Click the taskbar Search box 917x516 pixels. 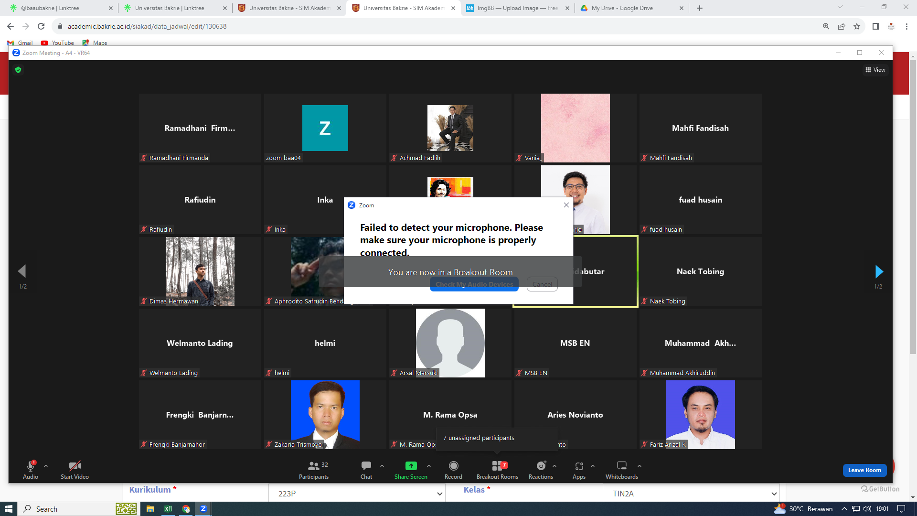(79, 509)
